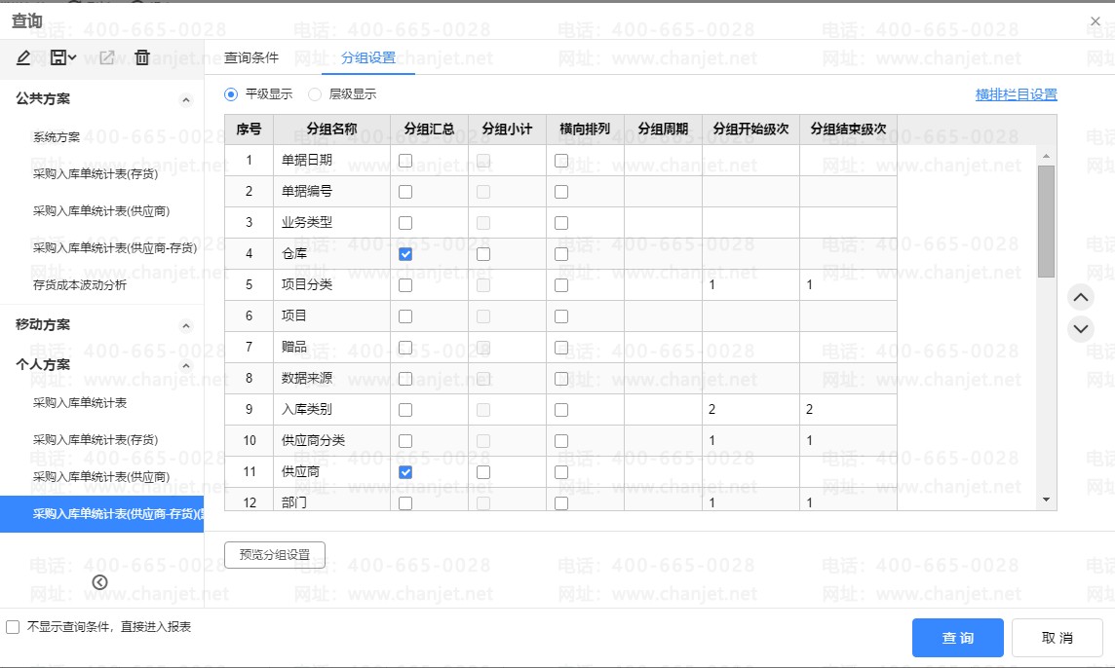The image size is (1115, 668).
Task: Collapse the 公共方案 section
Action: pyautogui.click(x=186, y=99)
